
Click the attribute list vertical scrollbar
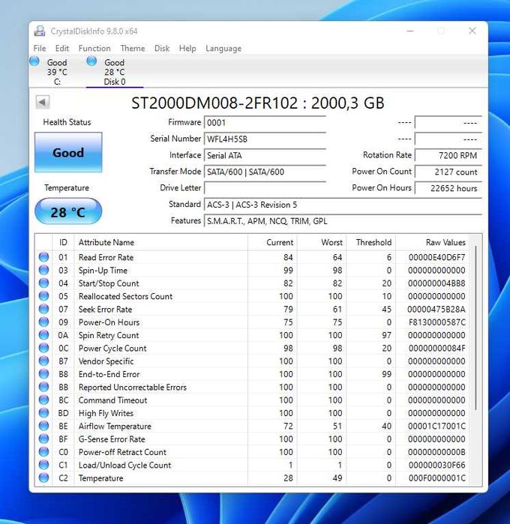[x=475, y=328]
